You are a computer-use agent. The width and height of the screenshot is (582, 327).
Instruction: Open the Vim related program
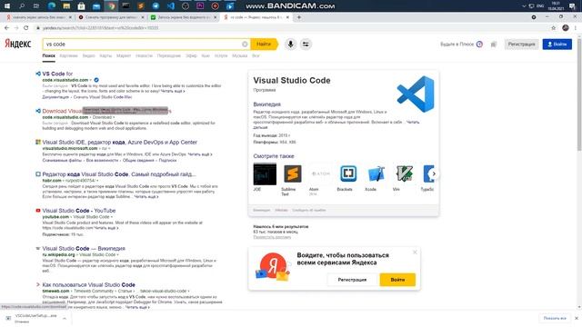tap(404, 173)
